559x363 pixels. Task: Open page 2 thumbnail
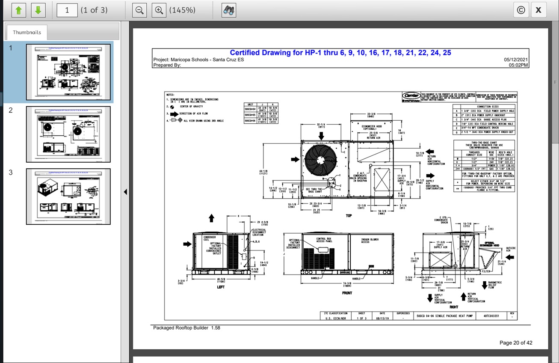click(68, 134)
